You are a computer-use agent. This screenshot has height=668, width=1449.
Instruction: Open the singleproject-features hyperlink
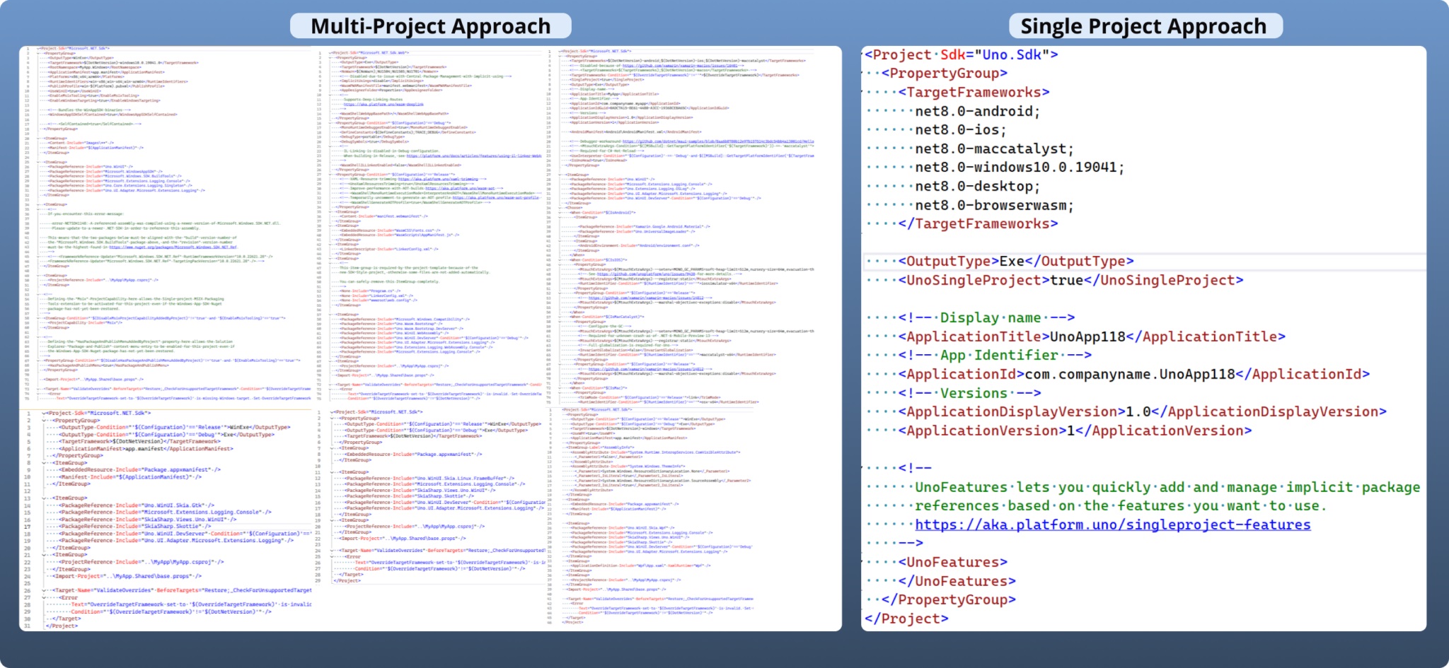pyautogui.click(x=1112, y=525)
